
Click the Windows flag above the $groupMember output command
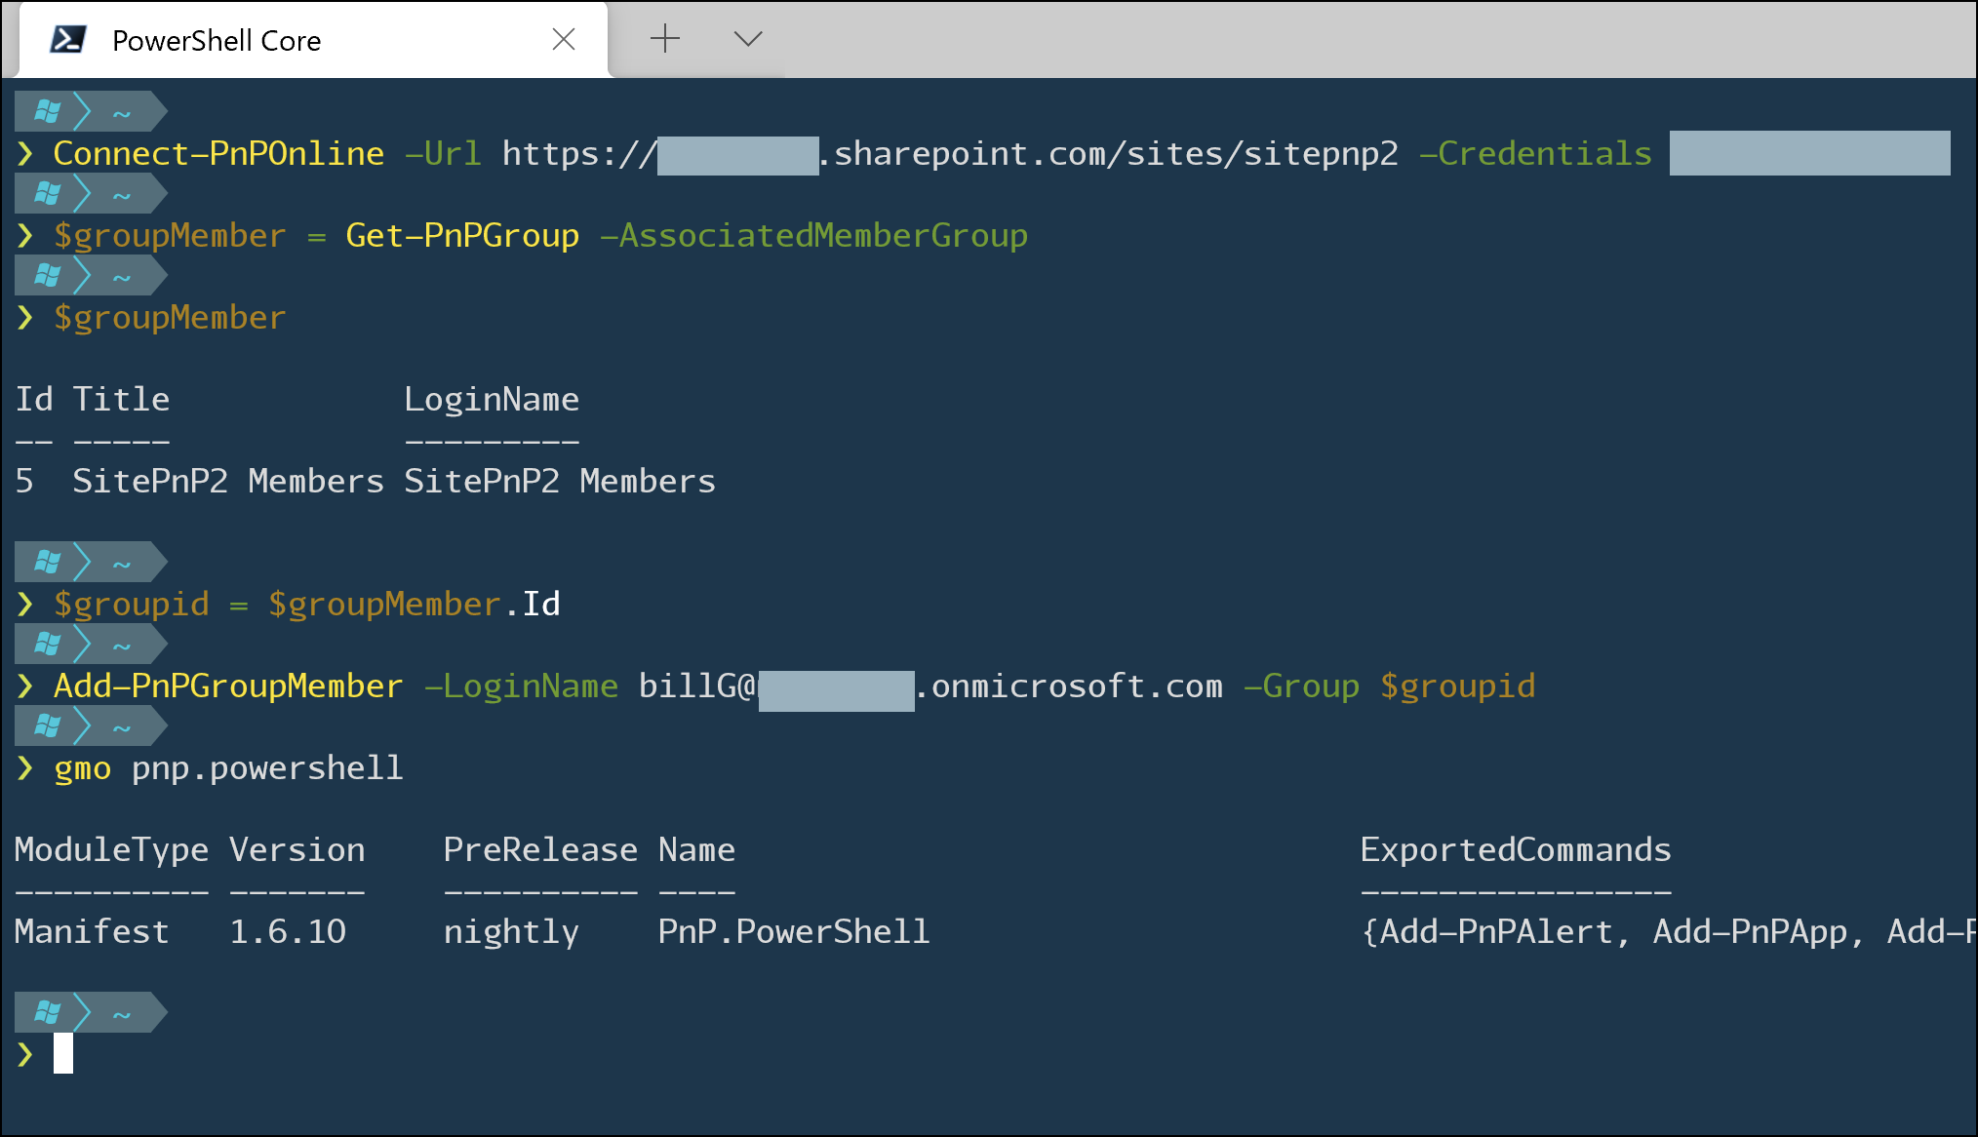47,274
